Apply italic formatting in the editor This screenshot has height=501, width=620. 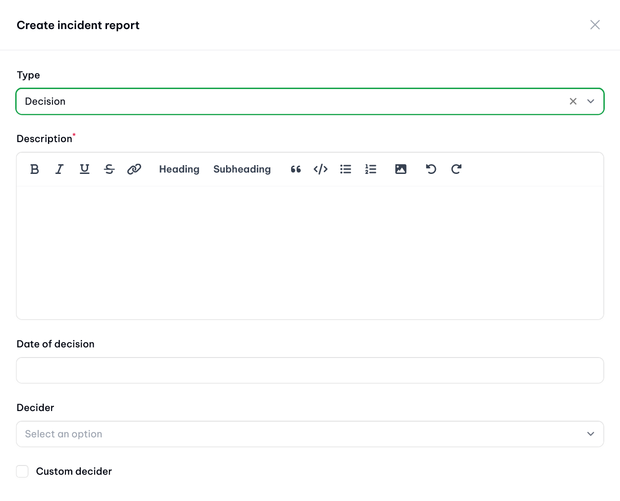click(x=60, y=169)
